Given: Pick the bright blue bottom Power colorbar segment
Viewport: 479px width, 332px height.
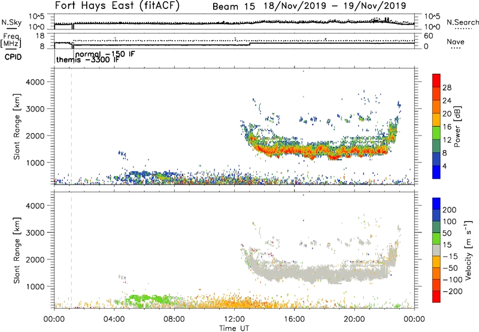Looking at the screenshot, I should pyautogui.click(x=436, y=172).
